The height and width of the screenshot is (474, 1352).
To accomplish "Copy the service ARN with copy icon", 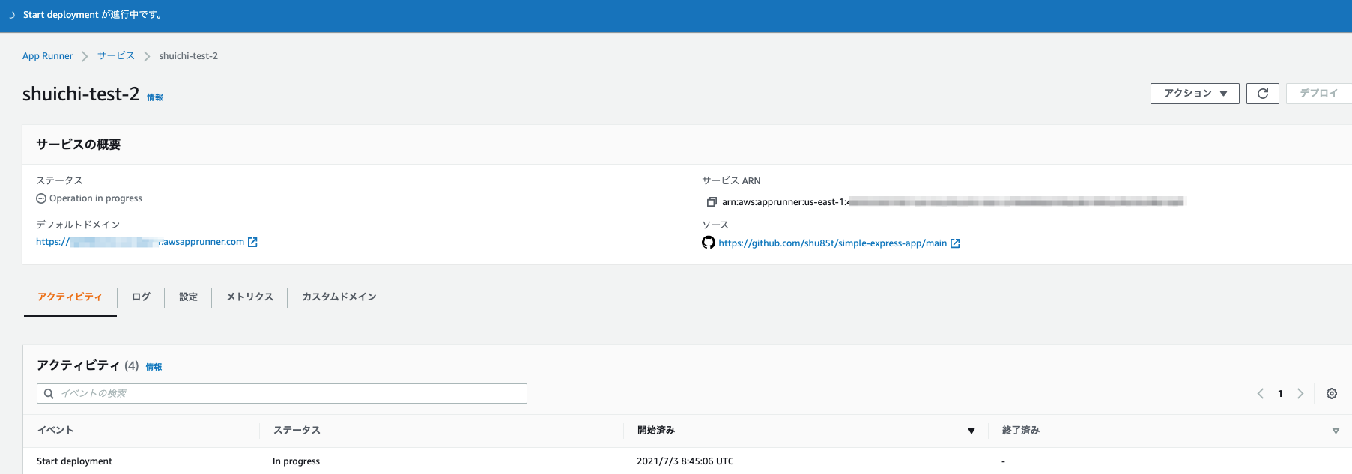I will 712,202.
